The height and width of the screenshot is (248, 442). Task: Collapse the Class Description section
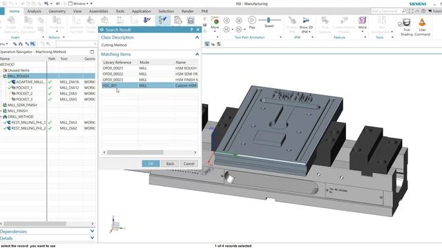197,37
